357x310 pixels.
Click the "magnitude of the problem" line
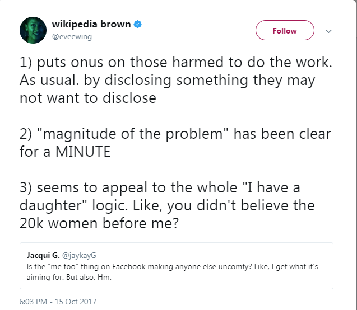[175, 134]
